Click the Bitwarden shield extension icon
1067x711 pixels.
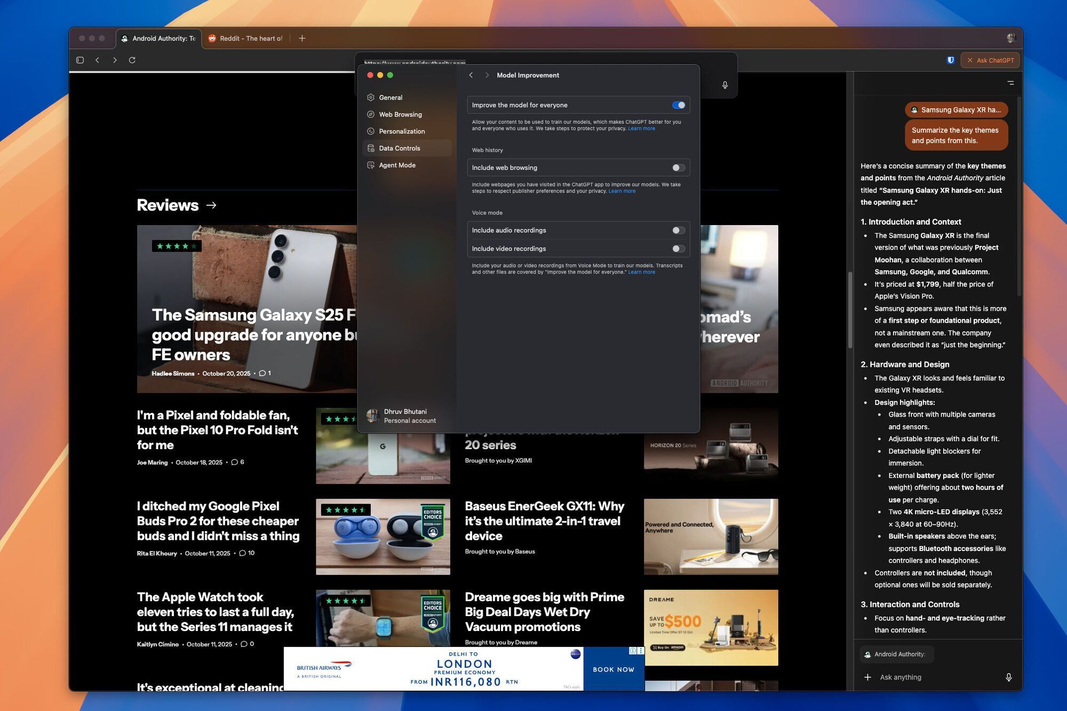[950, 60]
